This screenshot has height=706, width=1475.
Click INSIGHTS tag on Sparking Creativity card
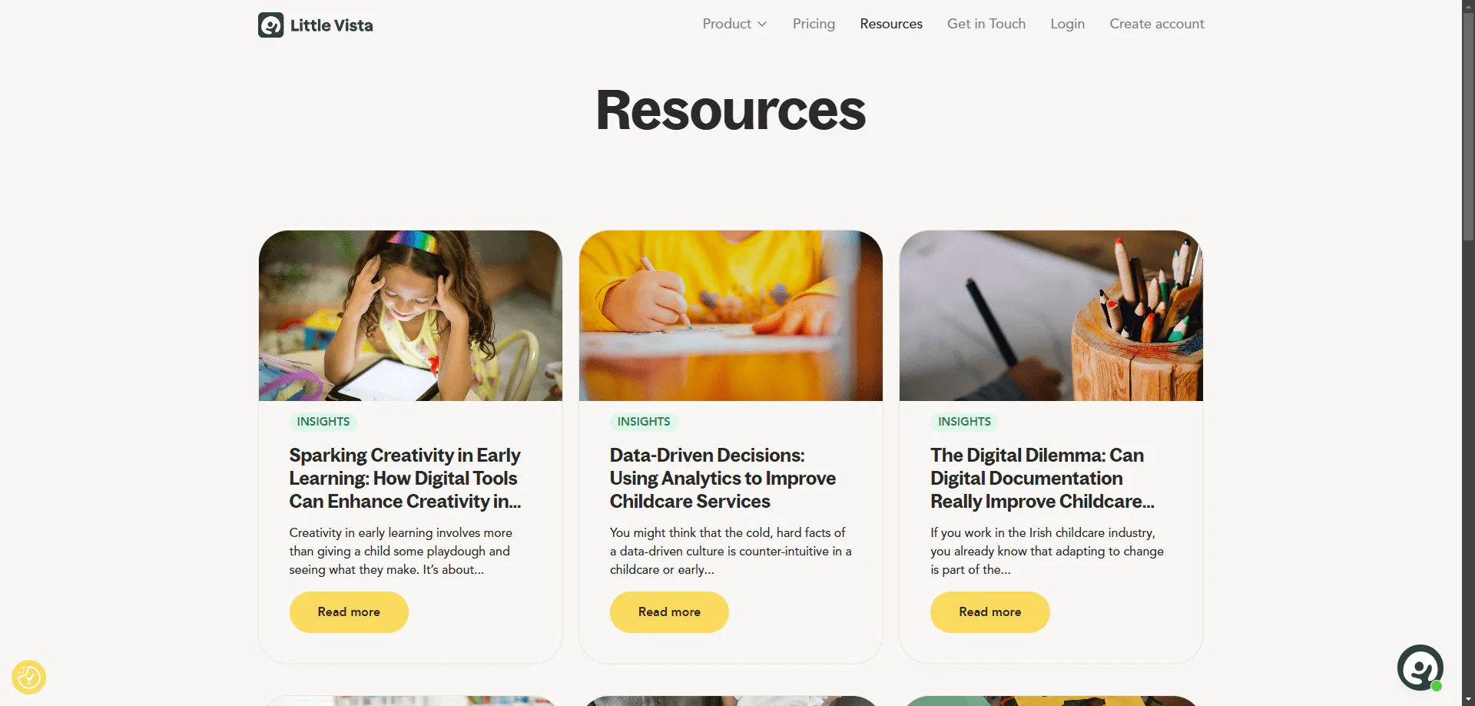[x=323, y=422]
